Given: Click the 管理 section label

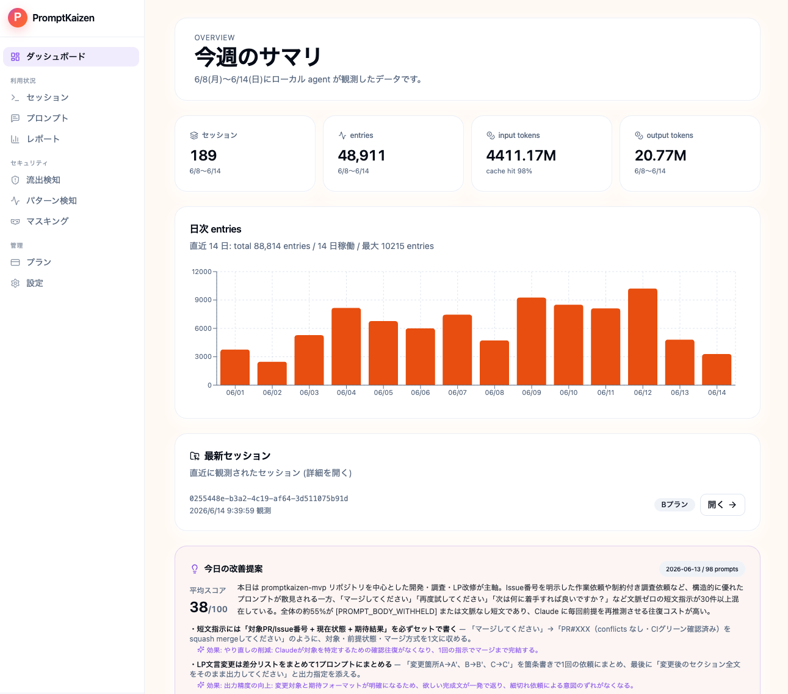Looking at the screenshot, I should coord(16,245).
